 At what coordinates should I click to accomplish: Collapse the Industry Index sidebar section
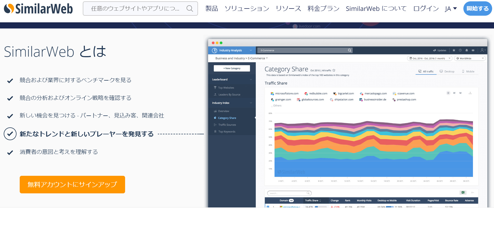click(x=251, y=103)
